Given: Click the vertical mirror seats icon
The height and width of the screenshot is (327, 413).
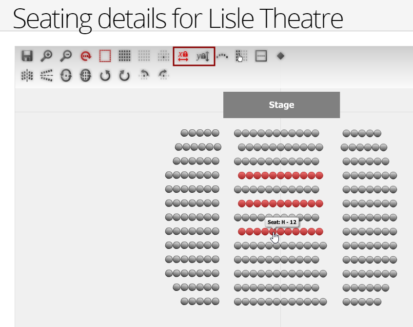Looking at the screenshot, I should (27, 76).
